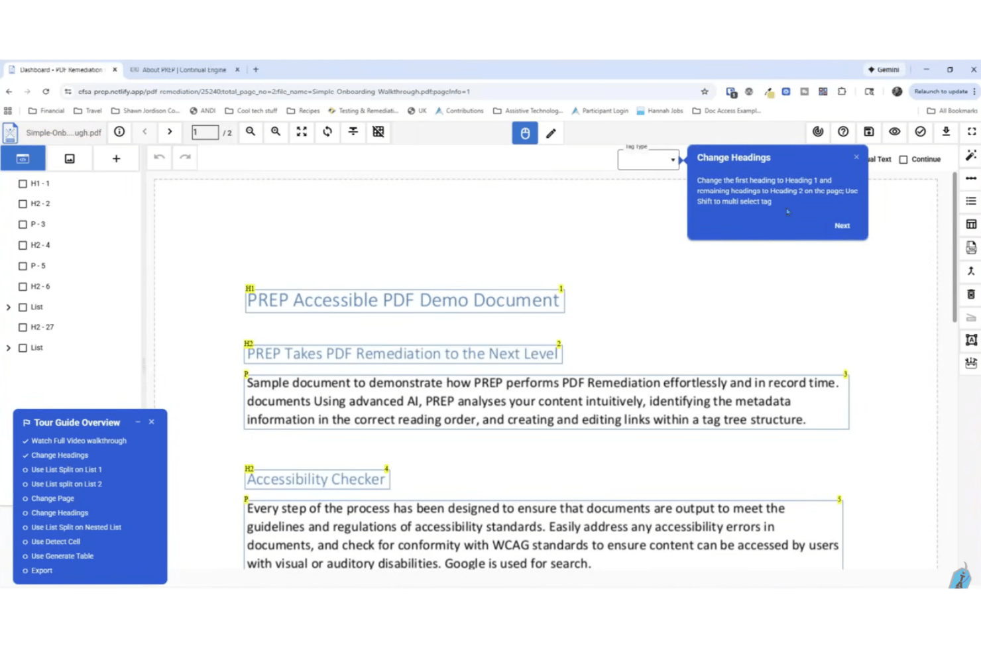The image size is (981, 654).
Task: Open fullscreen with corner-brackets icon
Action: pos(972,132)
